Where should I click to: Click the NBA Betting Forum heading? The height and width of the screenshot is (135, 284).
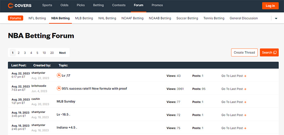(41, 36)
